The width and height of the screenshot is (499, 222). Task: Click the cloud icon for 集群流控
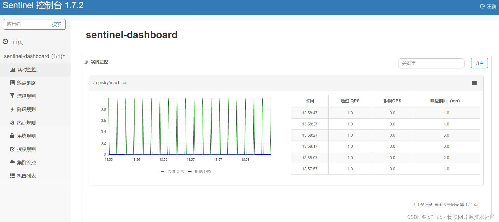click(x=12, y=162)
